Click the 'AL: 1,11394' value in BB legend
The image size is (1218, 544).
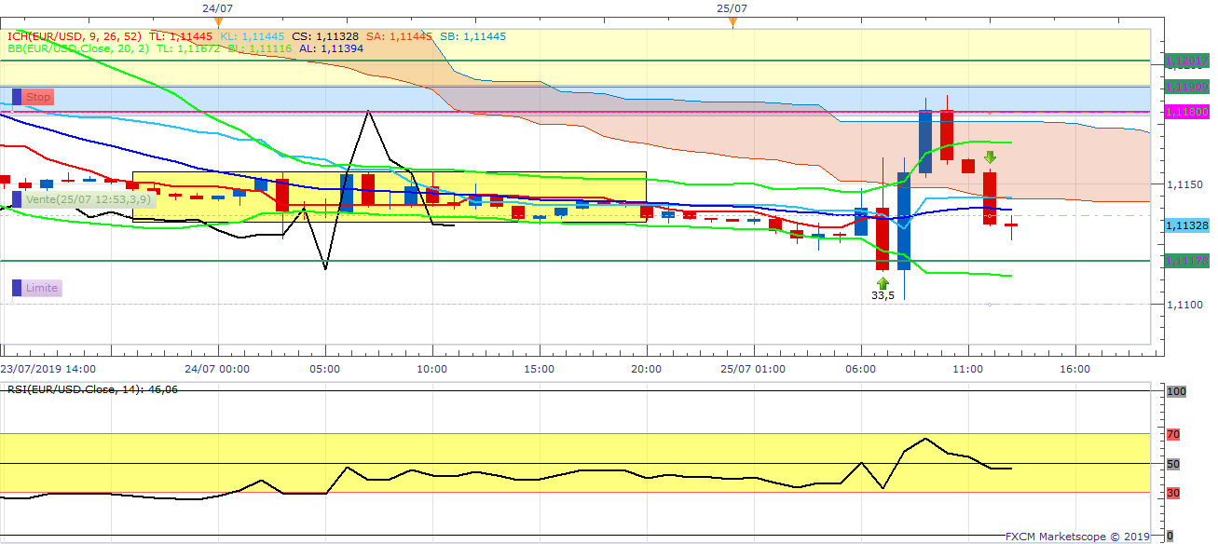(331, 48)
